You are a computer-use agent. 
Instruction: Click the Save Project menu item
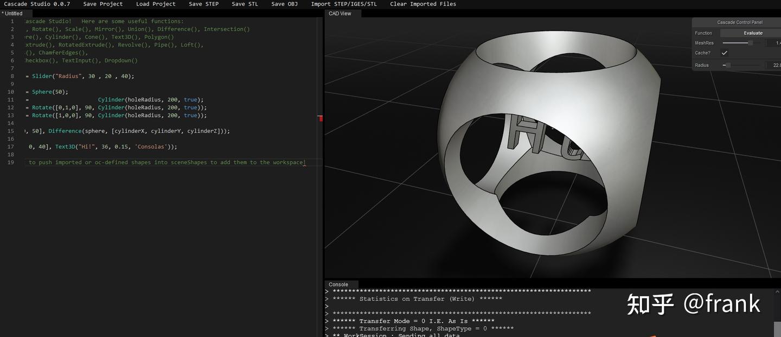(103, 4)
